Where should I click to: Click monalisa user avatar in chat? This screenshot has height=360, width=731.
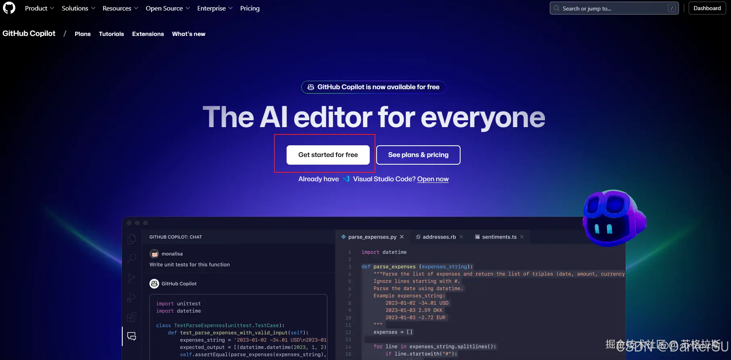[154, 254]
